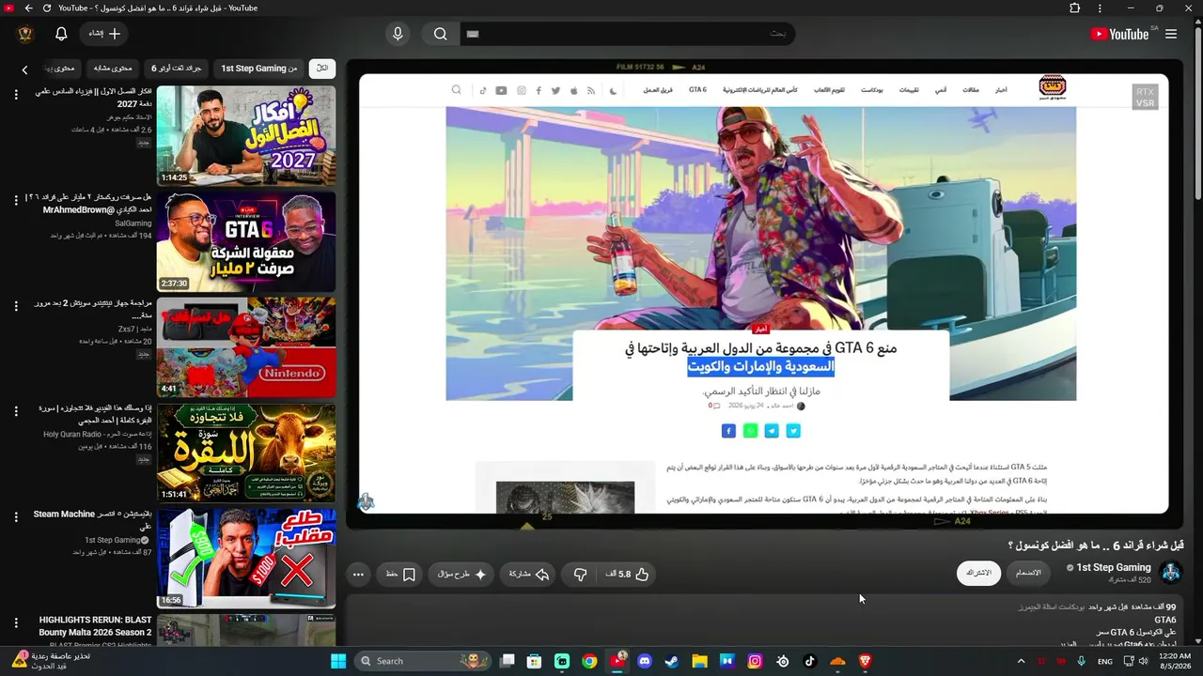Viewport: 1203px width, 676px height.
Task: Show more filter chips with the arrow
Action: [25, 69]
